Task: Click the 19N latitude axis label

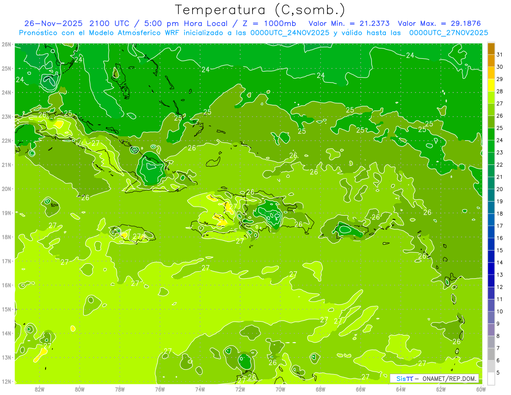Action: coord(6,213)
